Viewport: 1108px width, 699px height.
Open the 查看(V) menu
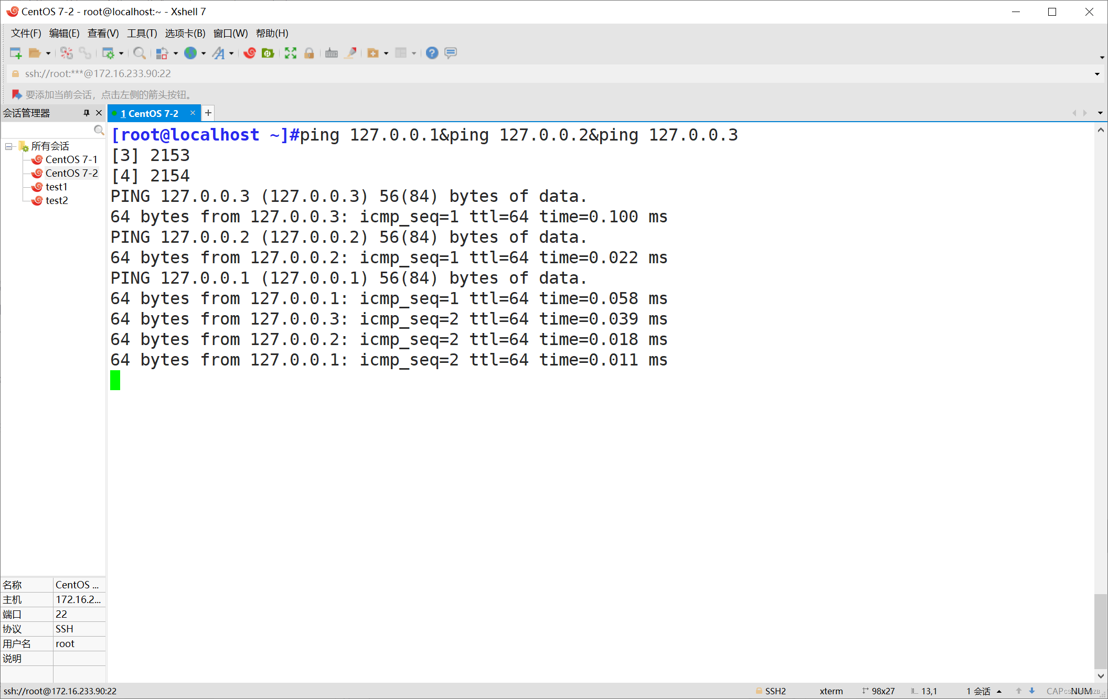[x=103, y=34]
